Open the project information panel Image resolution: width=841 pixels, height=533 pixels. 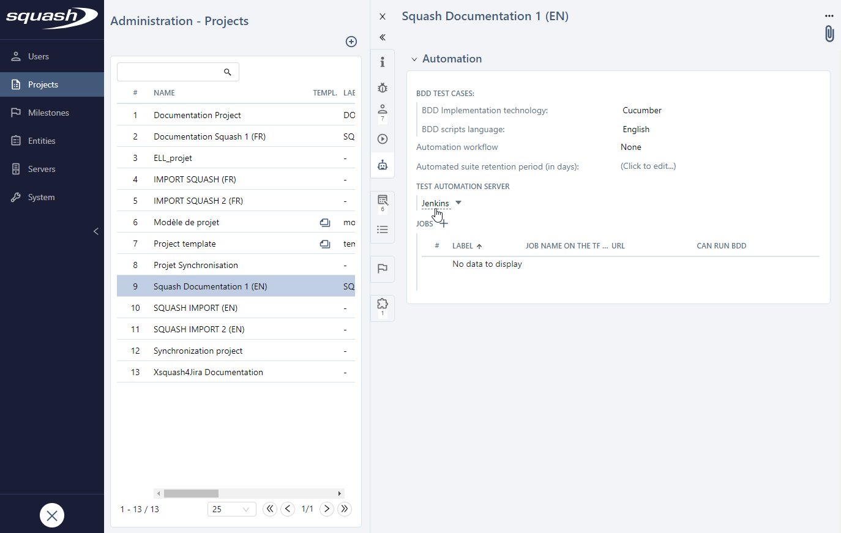click(383, 62)
